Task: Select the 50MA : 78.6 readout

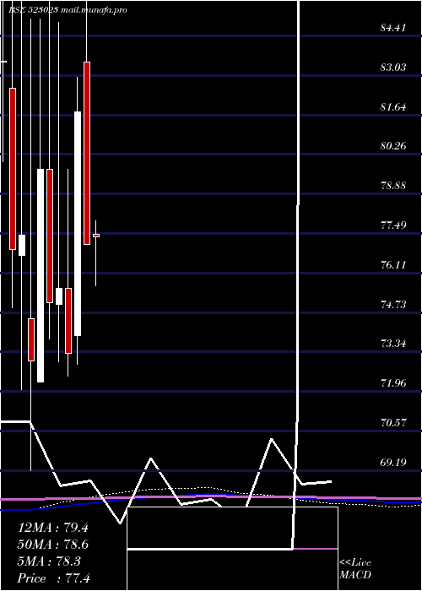Action: pos(53,545)
